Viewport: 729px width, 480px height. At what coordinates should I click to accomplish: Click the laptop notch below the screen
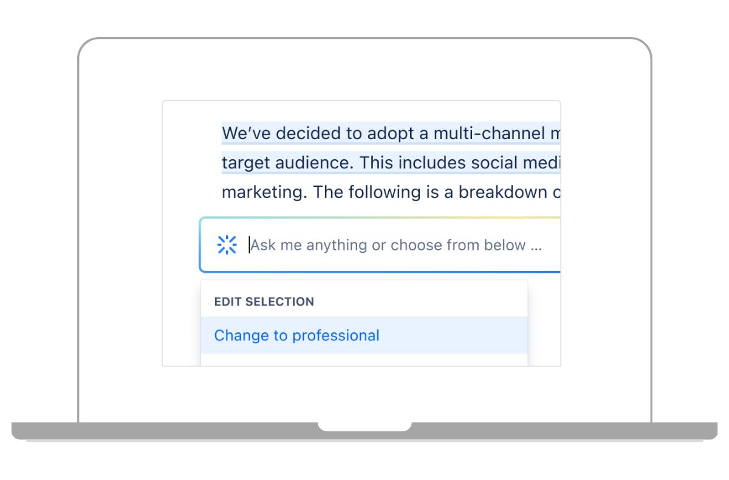364,426
